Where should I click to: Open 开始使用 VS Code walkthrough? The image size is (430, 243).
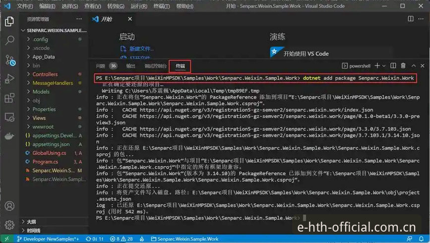[x=306, y=54]
